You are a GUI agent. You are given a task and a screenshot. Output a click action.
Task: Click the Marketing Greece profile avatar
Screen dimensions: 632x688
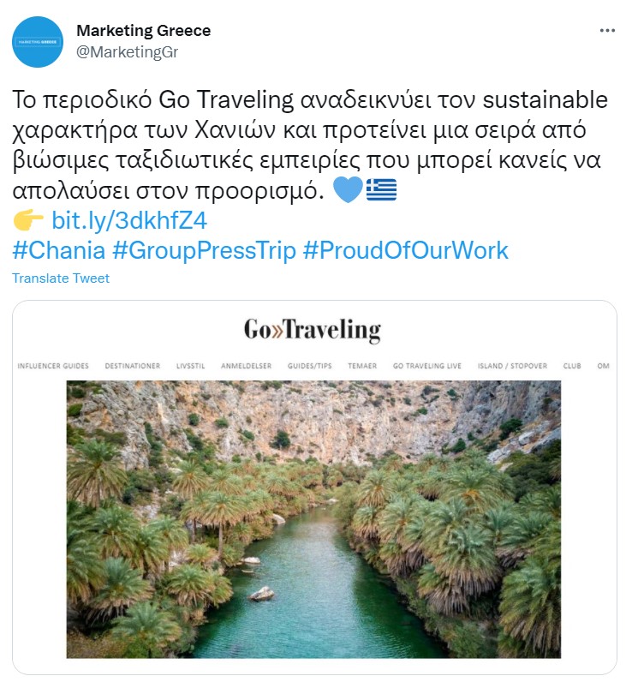38,42
